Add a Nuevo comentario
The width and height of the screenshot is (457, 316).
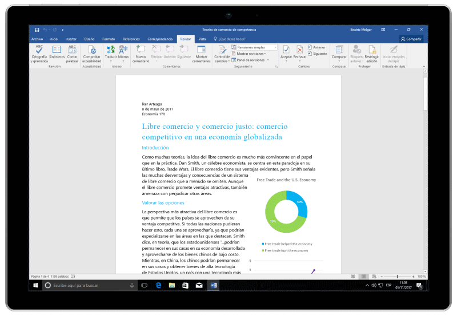pyautogui.click(x=141, y=54)
